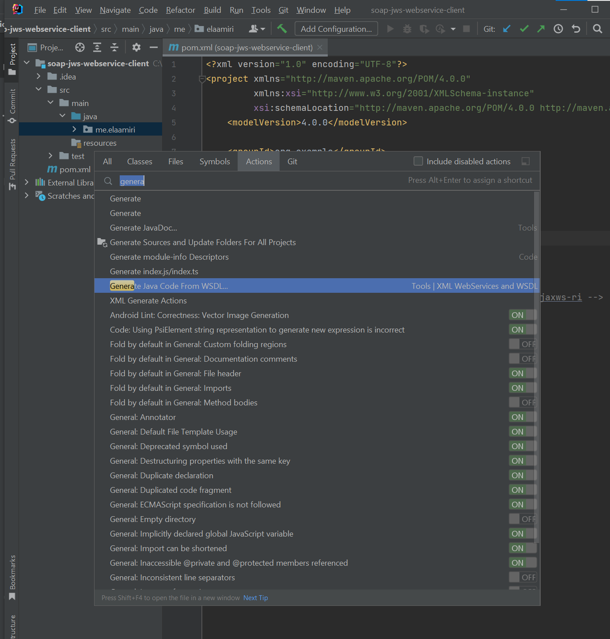Screen dimensions: 610x639
Task: Check Include disabled actions checkbox
Action: coord(418,161)
